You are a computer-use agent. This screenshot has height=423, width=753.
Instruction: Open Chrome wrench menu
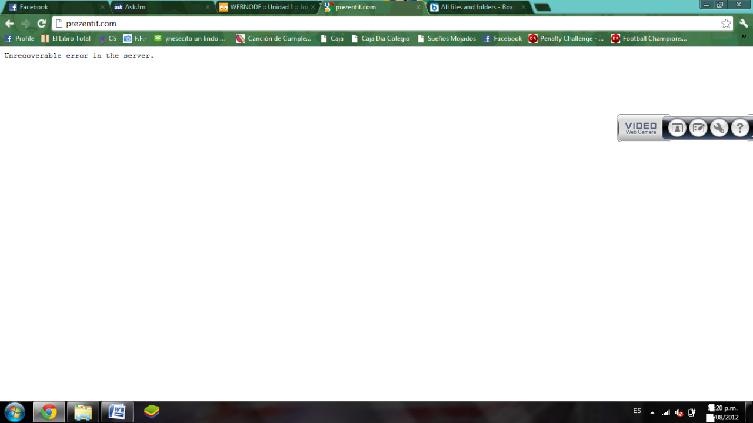(x=744, y=23)
